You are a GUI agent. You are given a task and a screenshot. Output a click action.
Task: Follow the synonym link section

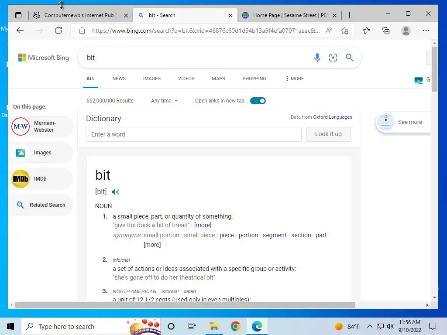301,235
